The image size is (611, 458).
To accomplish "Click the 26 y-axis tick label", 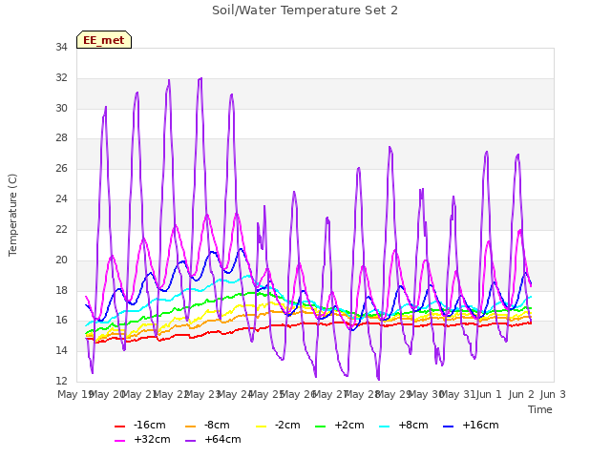I will 61,168.
